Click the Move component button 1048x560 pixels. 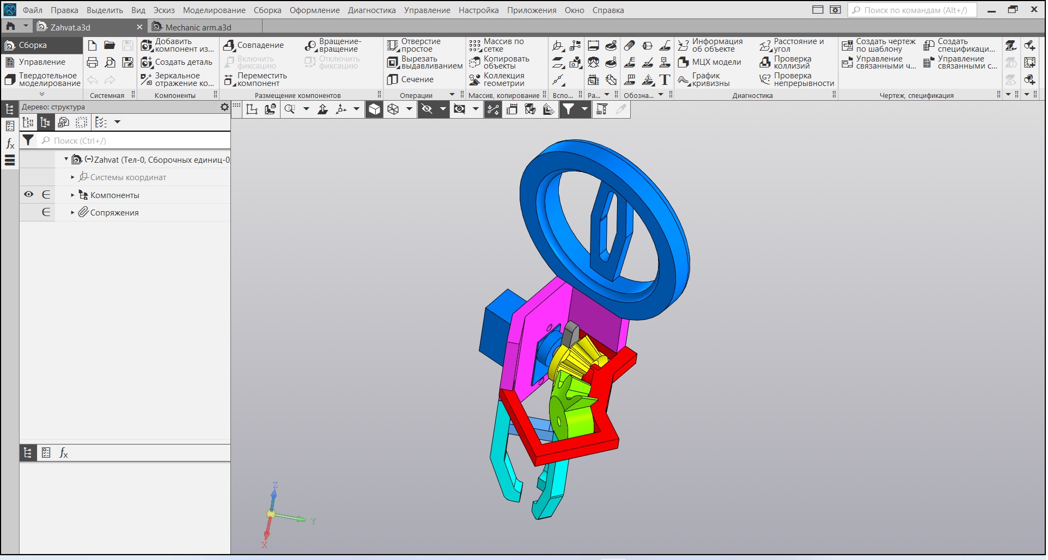(229, 79)
